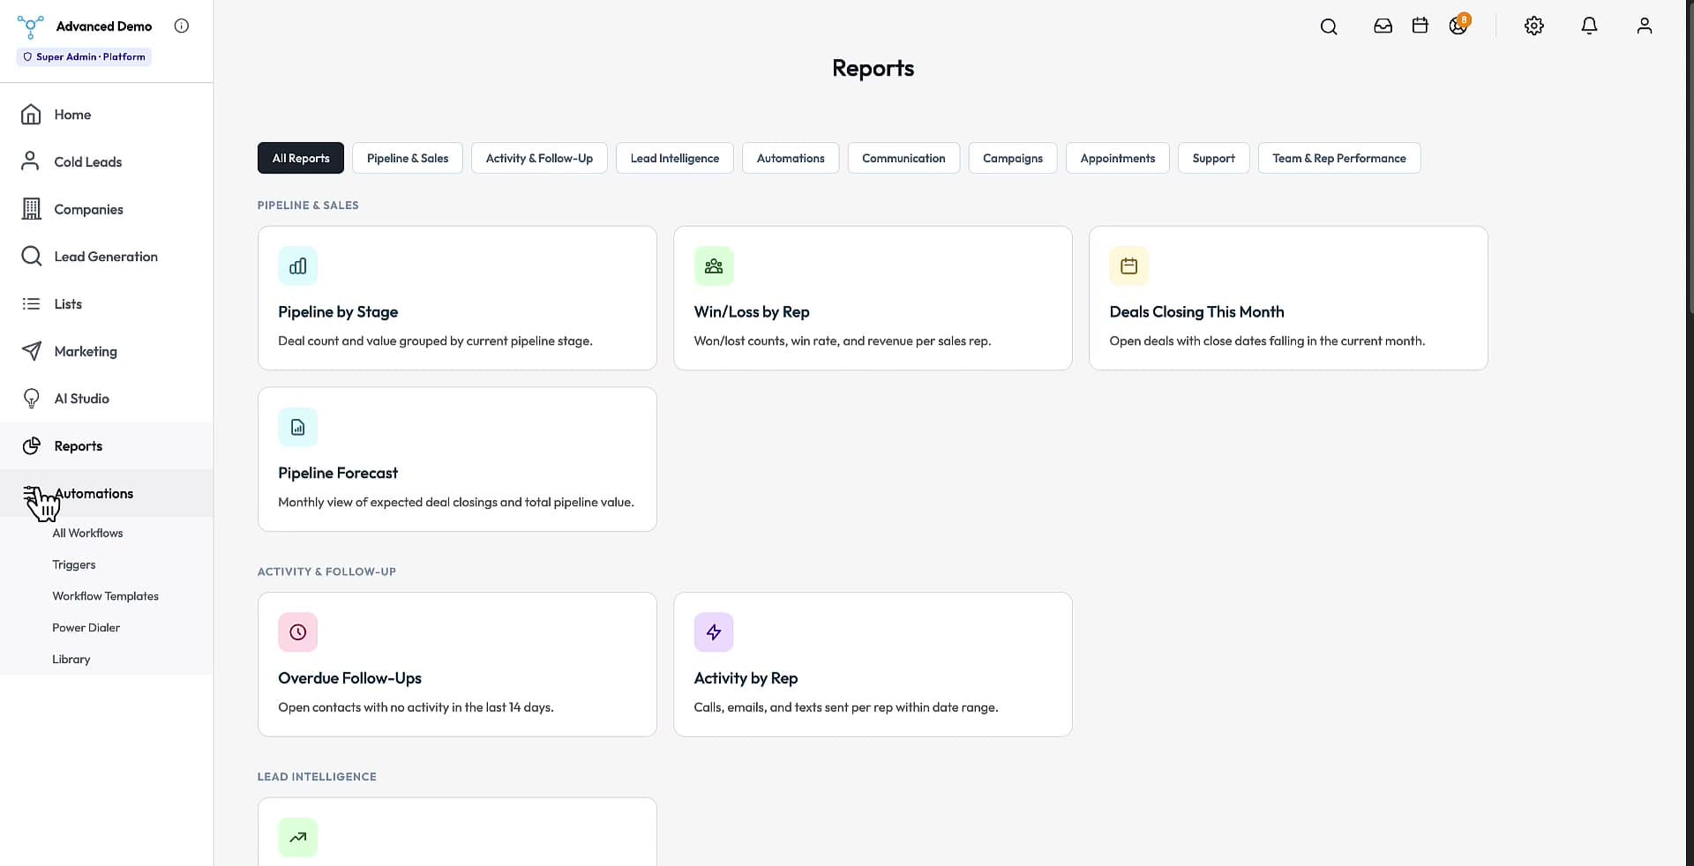The image size is (1694, 866).
Task: Open Library under Automations
Action: coord(71,660)
